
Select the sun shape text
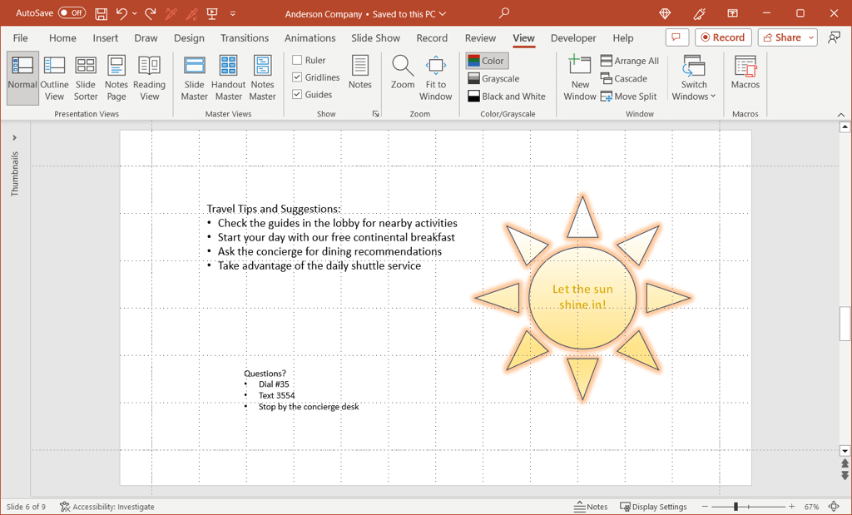[582, 297]
